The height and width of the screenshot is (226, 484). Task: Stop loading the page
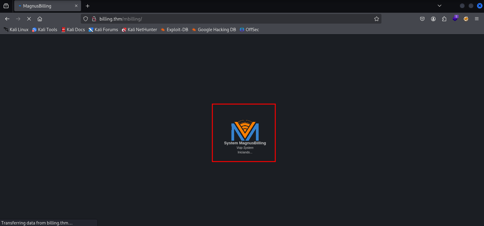click(x=29, y=19)
